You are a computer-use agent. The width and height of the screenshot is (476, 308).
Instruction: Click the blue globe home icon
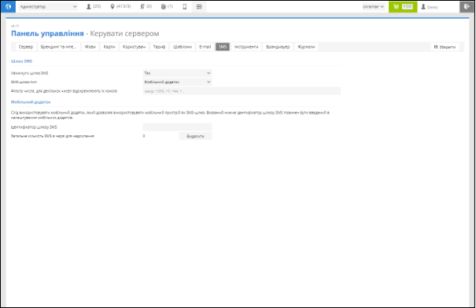8,6
